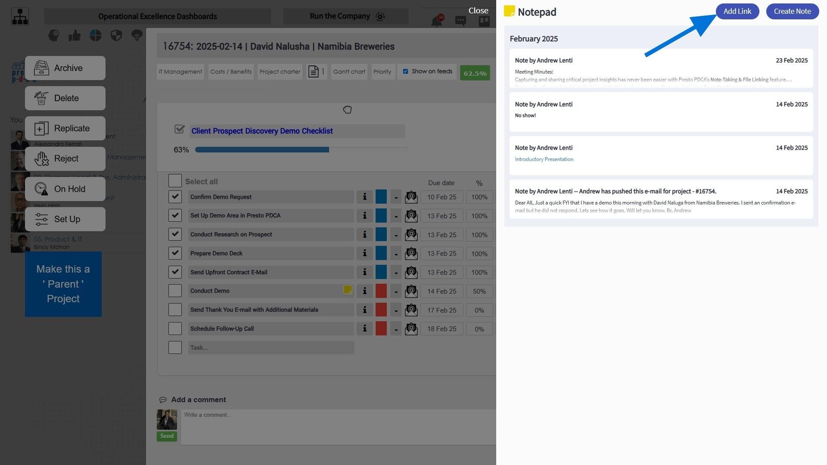
Task: Click the red status swatch for Conduct Demo
Action: pos(381,291)
